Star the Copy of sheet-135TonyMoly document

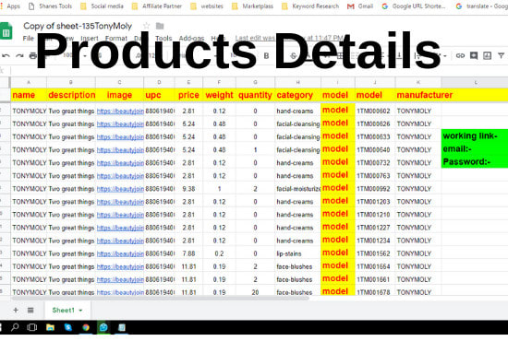(x=147, y=26)
